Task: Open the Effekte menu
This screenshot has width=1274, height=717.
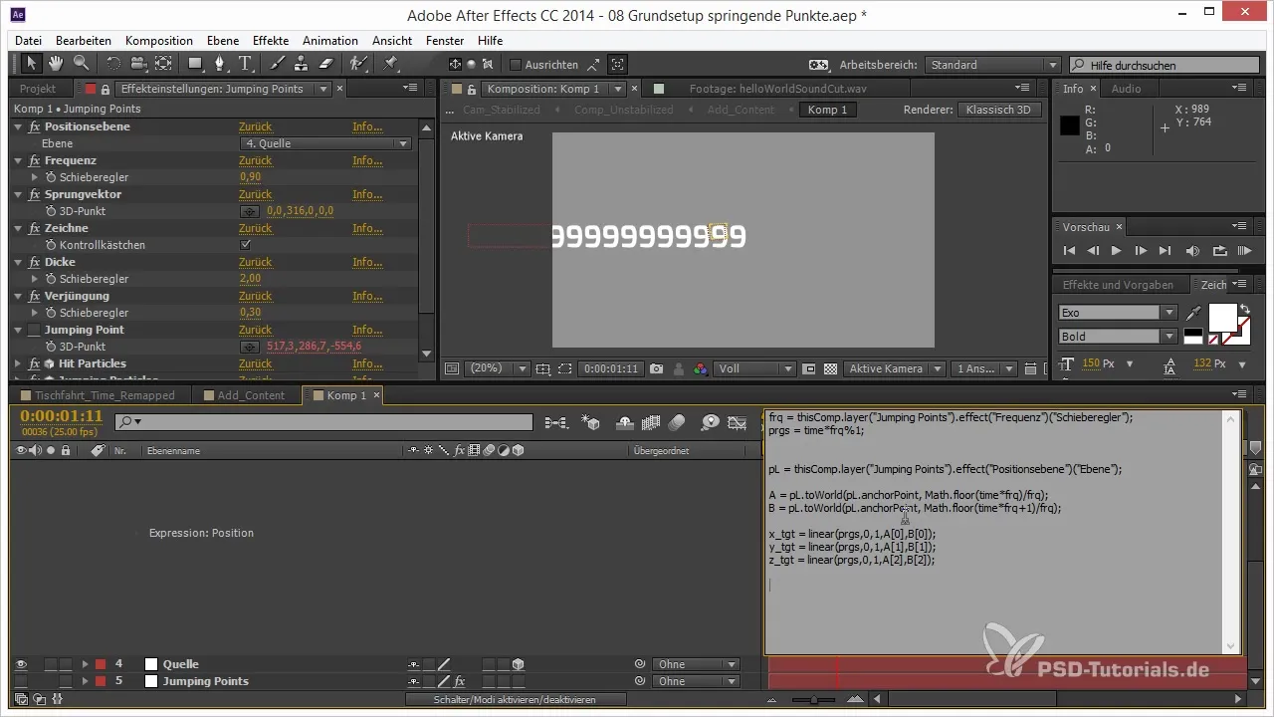Action: (271, 41)
